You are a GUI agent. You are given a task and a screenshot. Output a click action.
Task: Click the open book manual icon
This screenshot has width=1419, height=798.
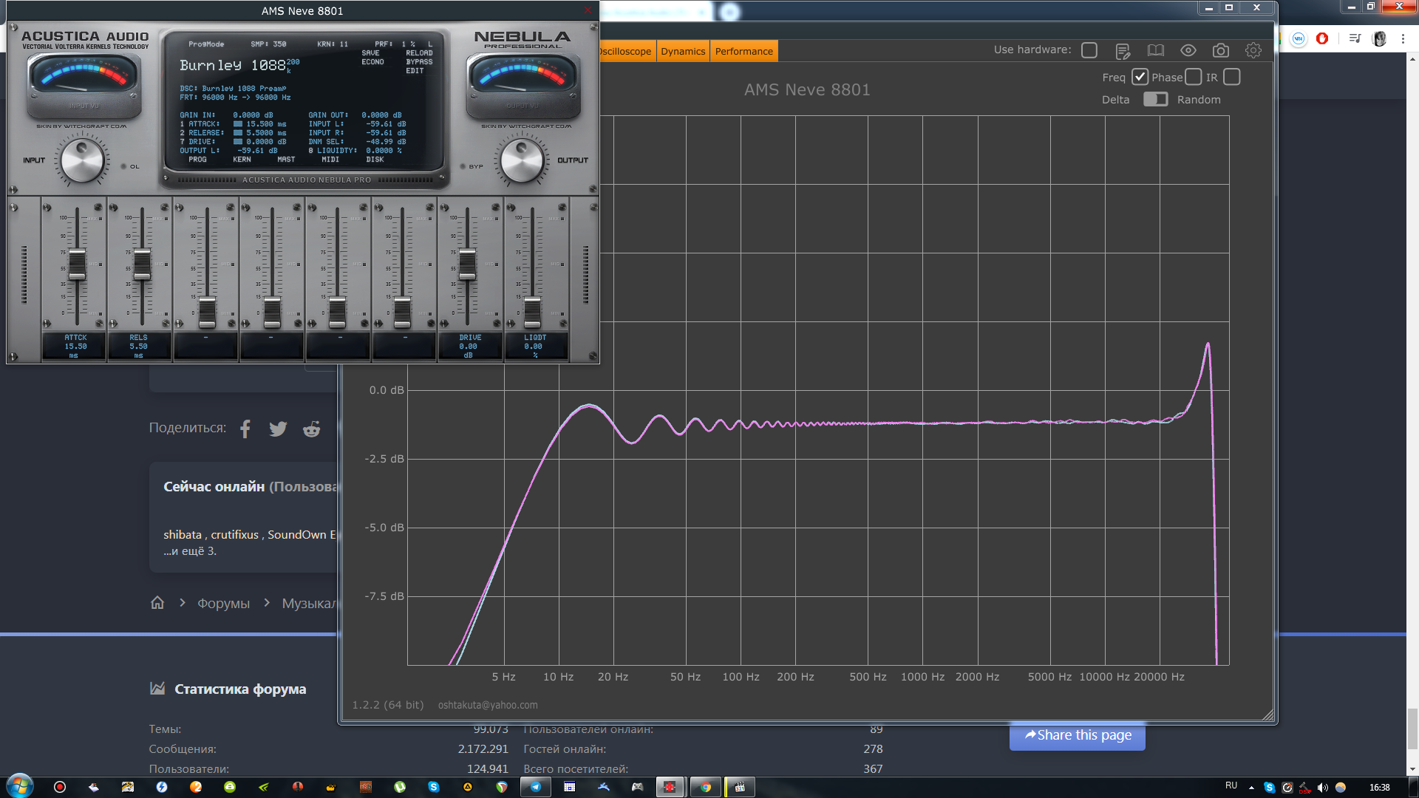point(1155,50)
